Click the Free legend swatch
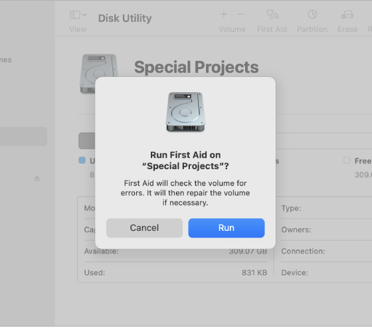 [347, 161]
